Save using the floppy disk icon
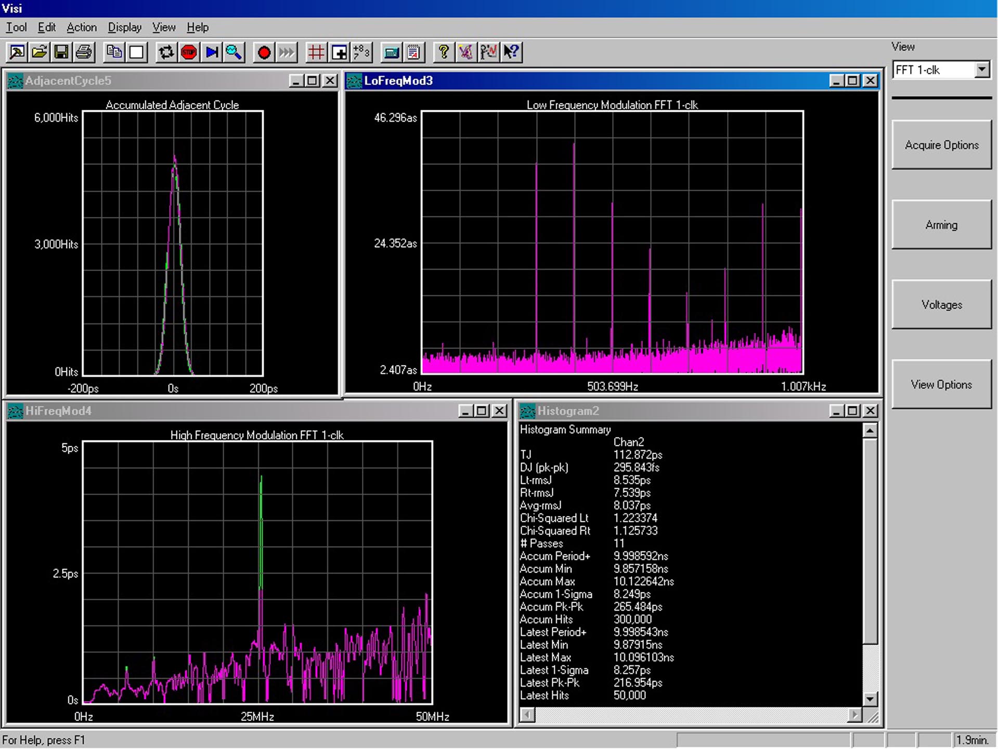998x749 pixels. 61,52
